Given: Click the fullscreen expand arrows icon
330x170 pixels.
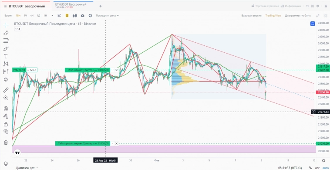Looking at the screenshot, I should pos(318,15).
